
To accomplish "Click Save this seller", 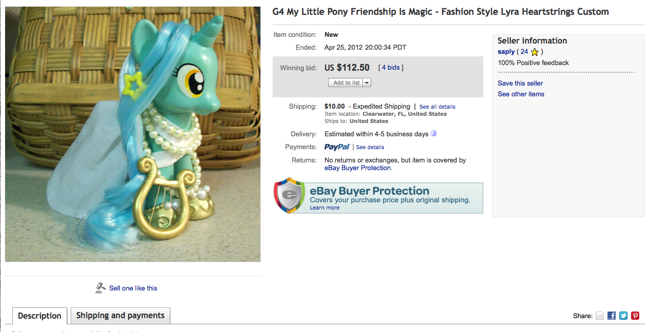I will coord(520,83).
